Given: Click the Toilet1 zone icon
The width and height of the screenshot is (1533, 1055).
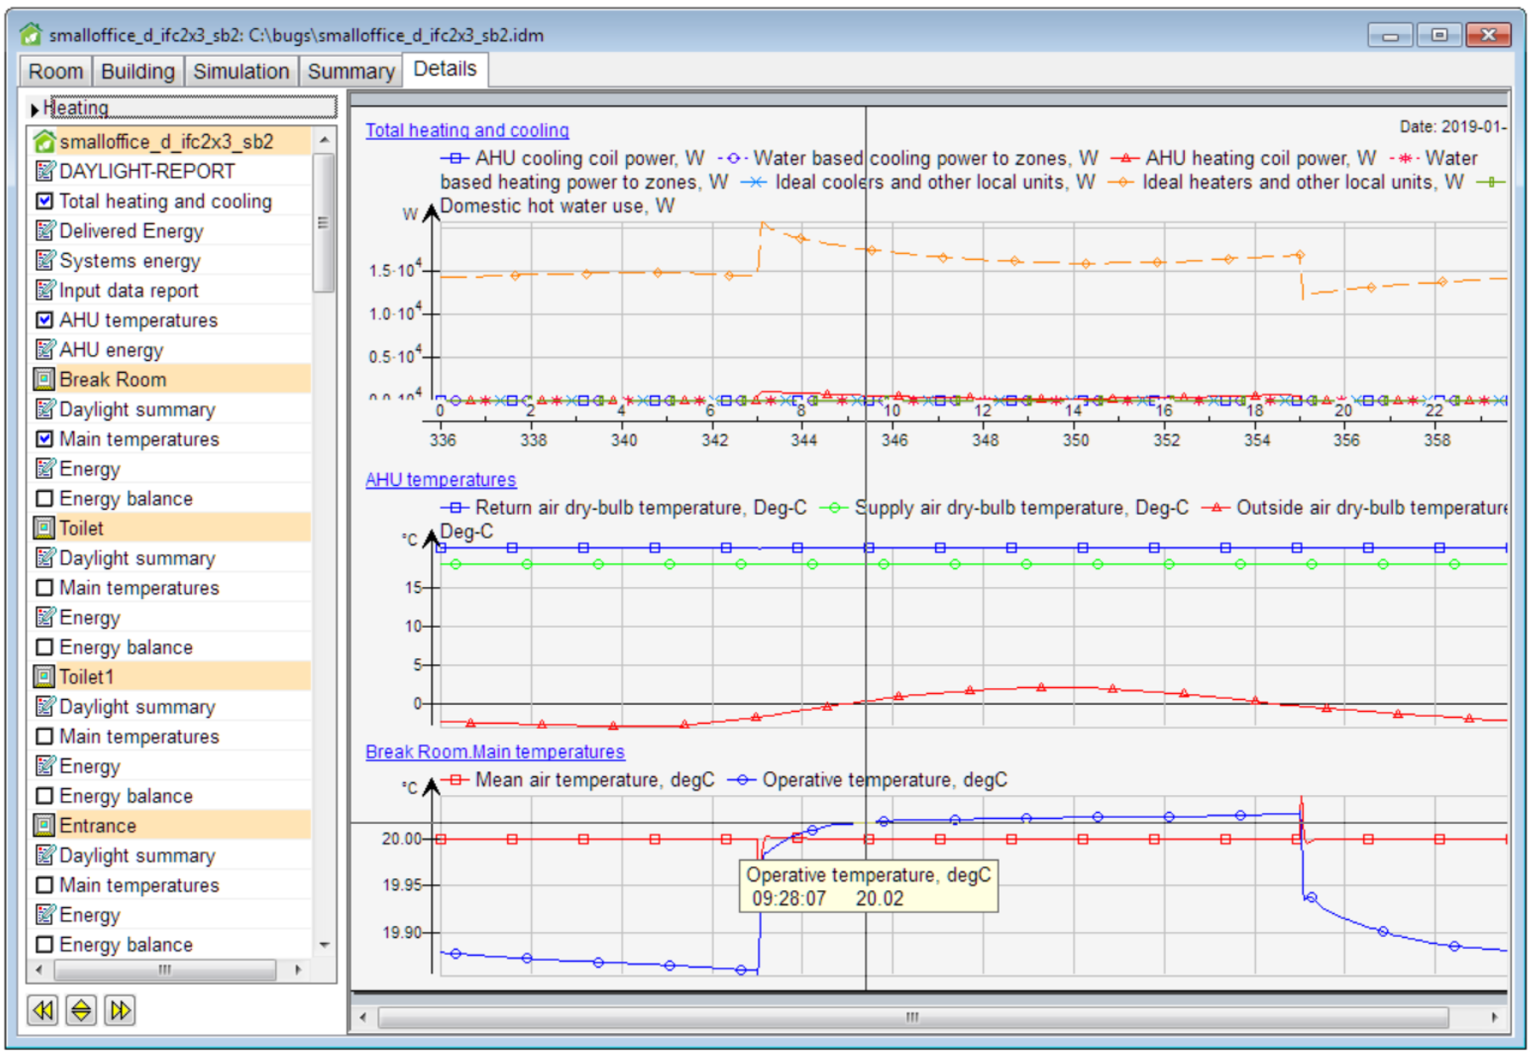Looking at the screenshot, I should 44,677.
